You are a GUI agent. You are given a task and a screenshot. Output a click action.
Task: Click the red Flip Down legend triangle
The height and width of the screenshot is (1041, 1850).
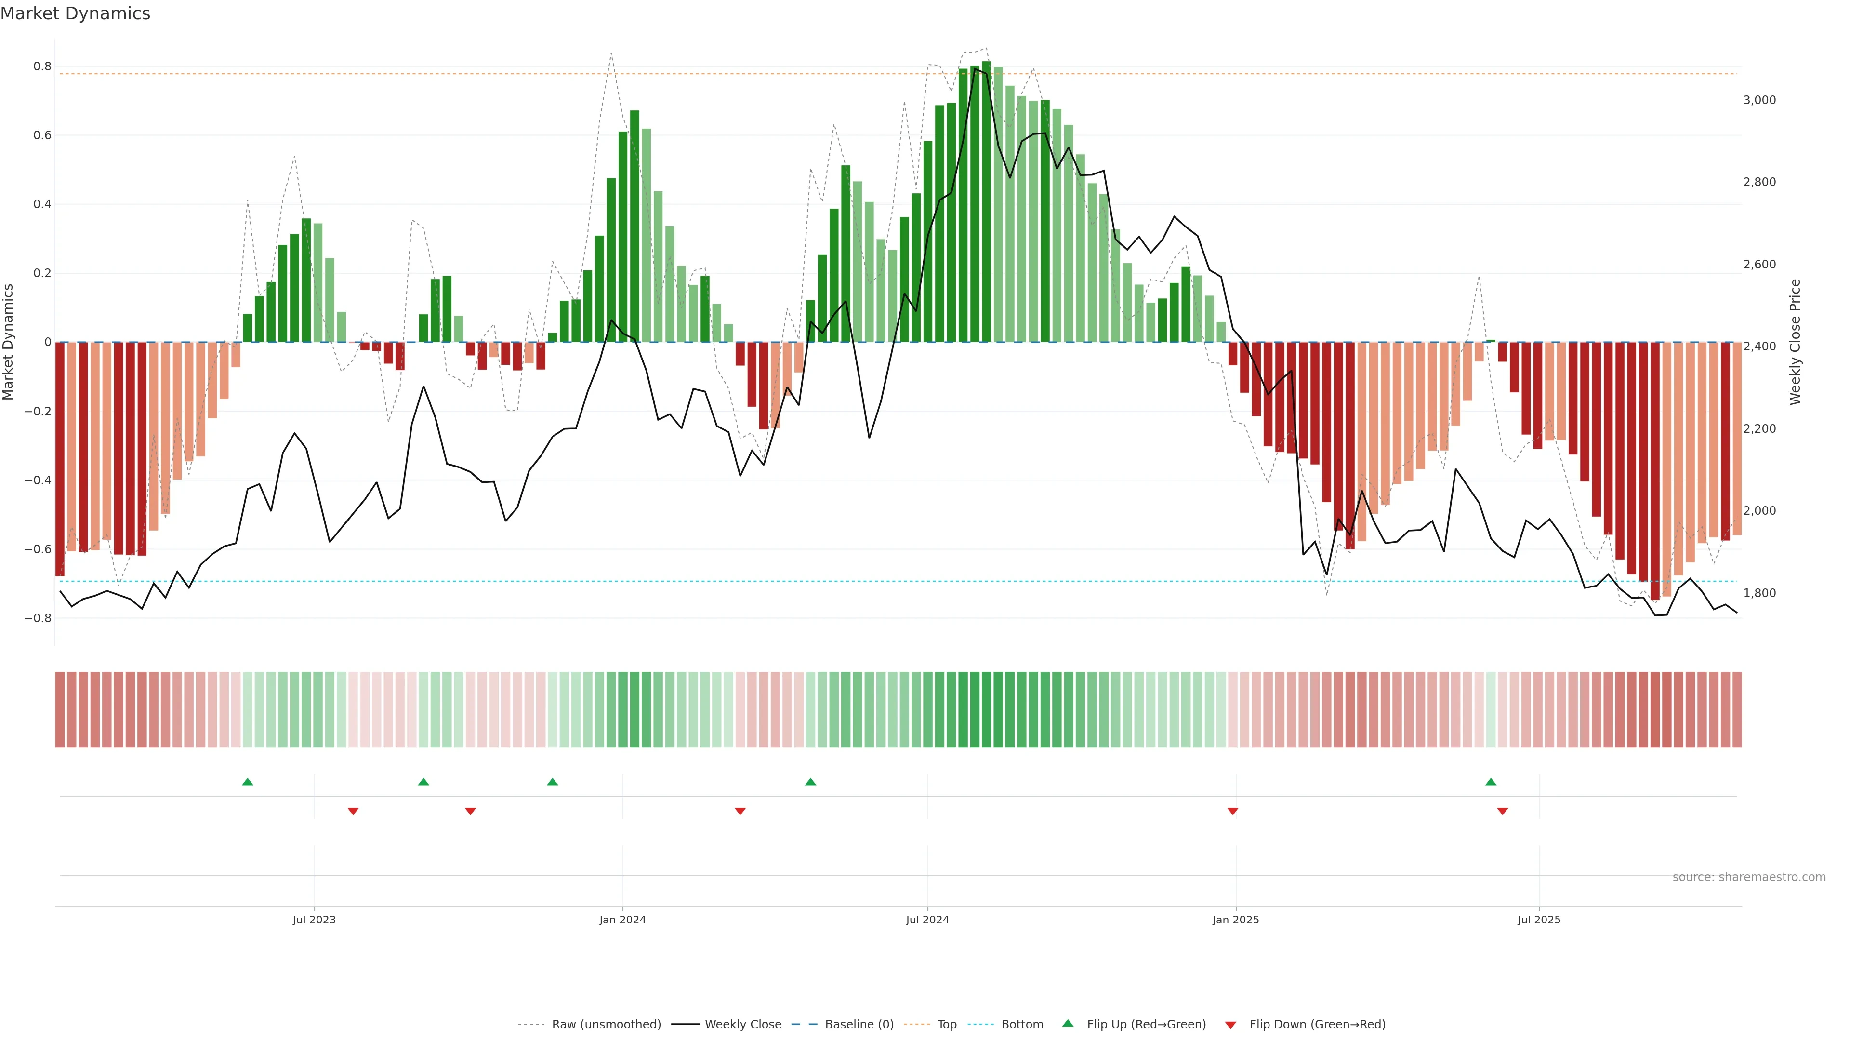click(1230, 1025)
